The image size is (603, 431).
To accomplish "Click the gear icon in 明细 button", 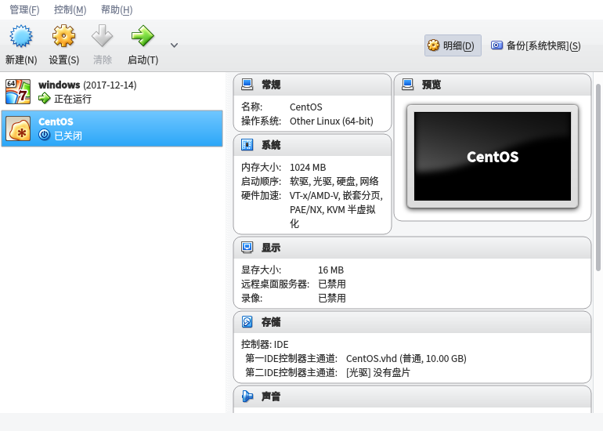I will 433,45.
